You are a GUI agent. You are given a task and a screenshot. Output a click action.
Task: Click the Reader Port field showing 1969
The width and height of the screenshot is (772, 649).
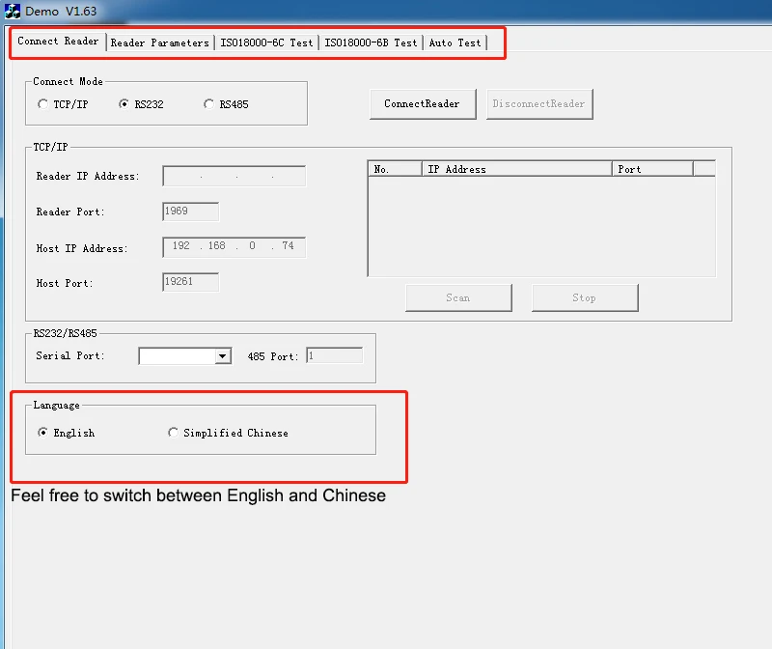tap(190, 212)
